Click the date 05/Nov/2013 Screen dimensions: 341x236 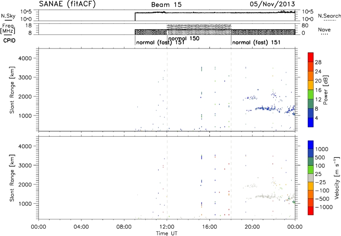(272, 4)
